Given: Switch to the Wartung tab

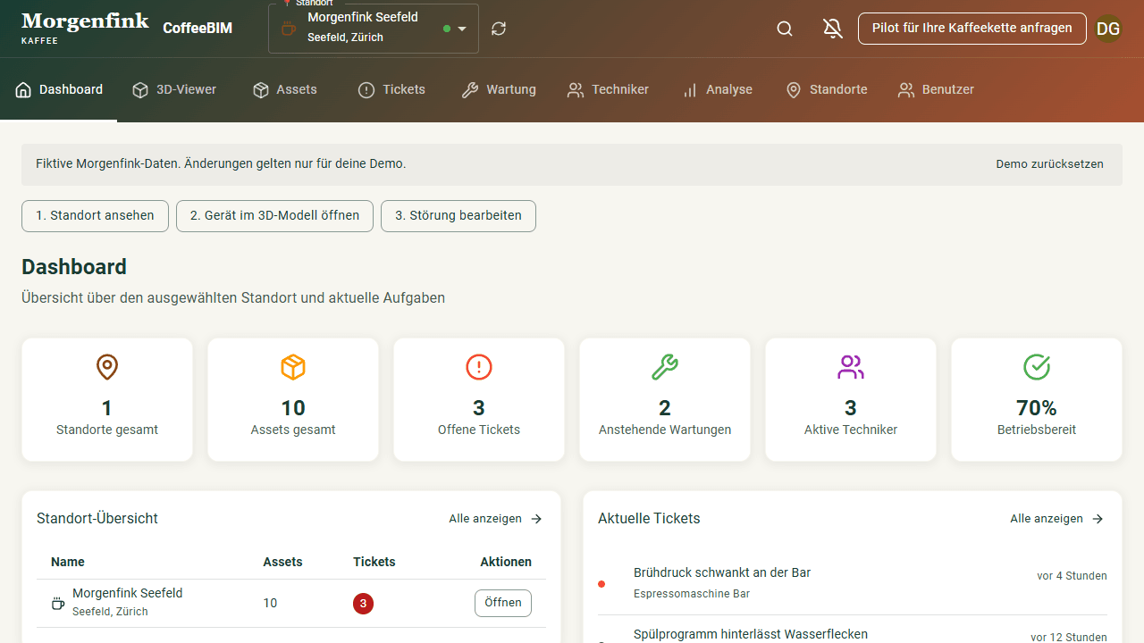Looking at the screenshot, I should [499, 89].
